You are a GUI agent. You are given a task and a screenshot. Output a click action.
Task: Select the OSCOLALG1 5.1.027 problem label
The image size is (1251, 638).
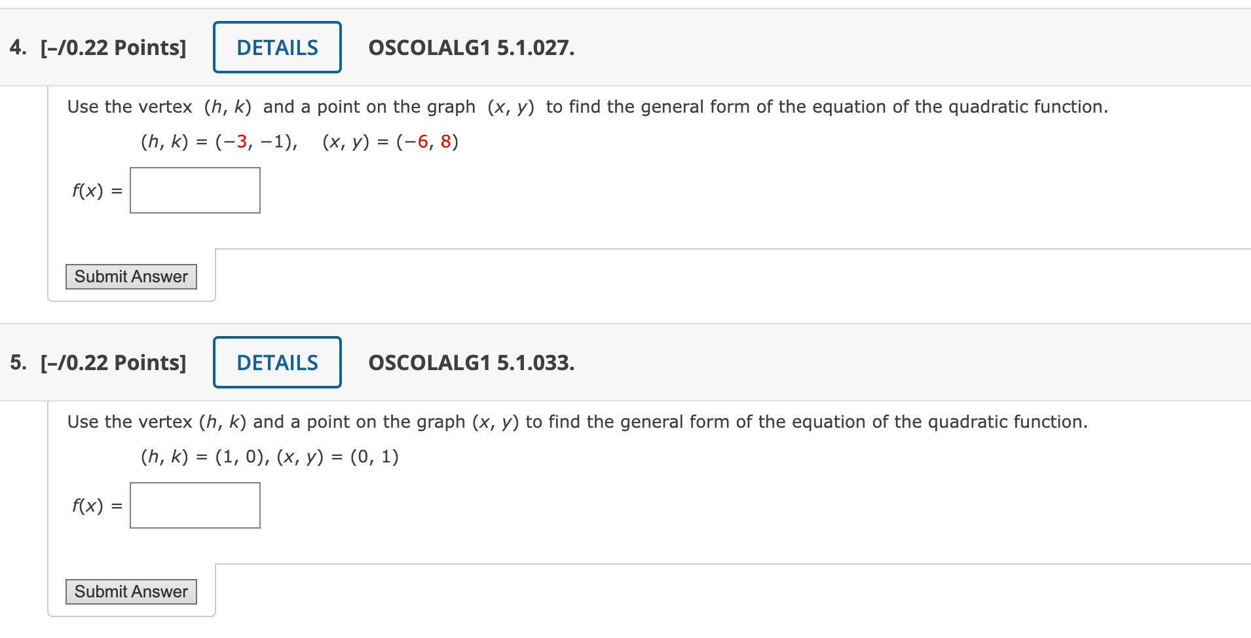tap(470, 48)
